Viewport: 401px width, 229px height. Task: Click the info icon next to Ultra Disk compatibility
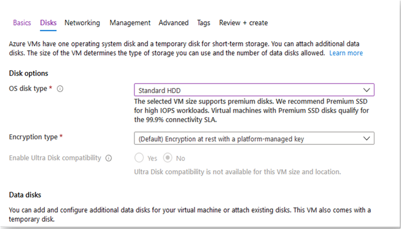pos(109,159)
